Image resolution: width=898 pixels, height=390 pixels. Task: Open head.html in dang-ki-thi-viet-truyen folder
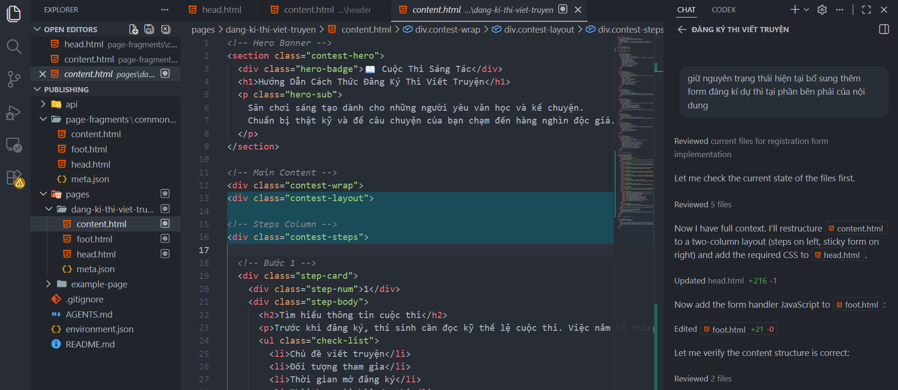click(96, 254)
